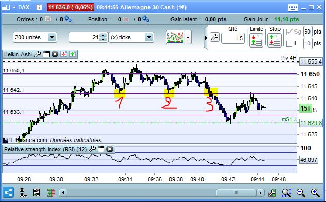This screenshot has width=326, height=202.
Task: Click the mS1 J price label 11 629,8
Action: point(311,123)
